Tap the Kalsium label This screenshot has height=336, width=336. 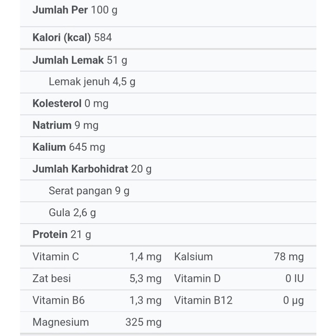click(x=193, y=257)
